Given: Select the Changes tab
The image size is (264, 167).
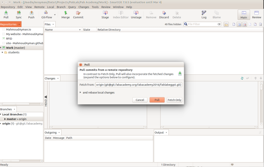Looking at the screenshot, I should click(50, 78).
